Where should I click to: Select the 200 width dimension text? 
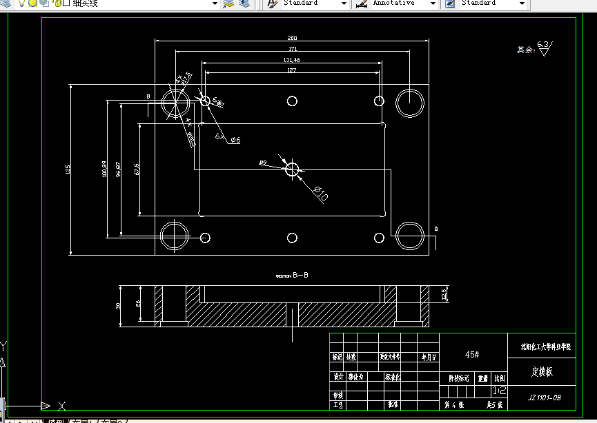[x=292, y=38]
